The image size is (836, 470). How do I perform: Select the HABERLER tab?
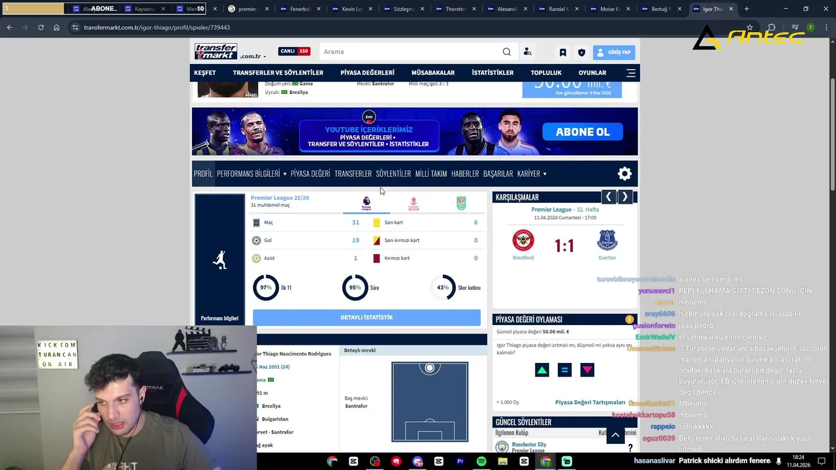point(465,174)
